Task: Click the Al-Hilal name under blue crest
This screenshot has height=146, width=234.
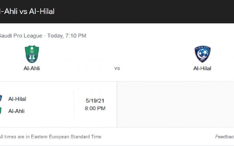Action: (x=202, y=68)
